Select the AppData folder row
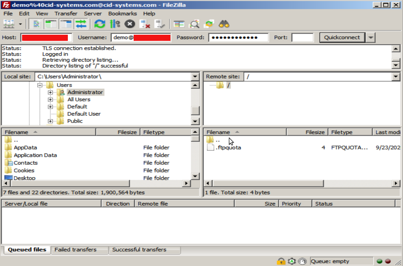Image resolution: width=403 pixels, height=266 pixels. (97, 148)
